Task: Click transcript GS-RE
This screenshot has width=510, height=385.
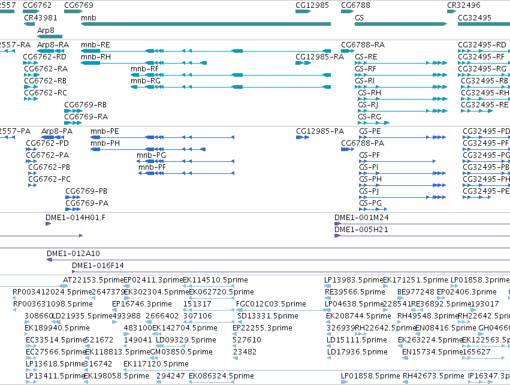Action: [366, 57]
